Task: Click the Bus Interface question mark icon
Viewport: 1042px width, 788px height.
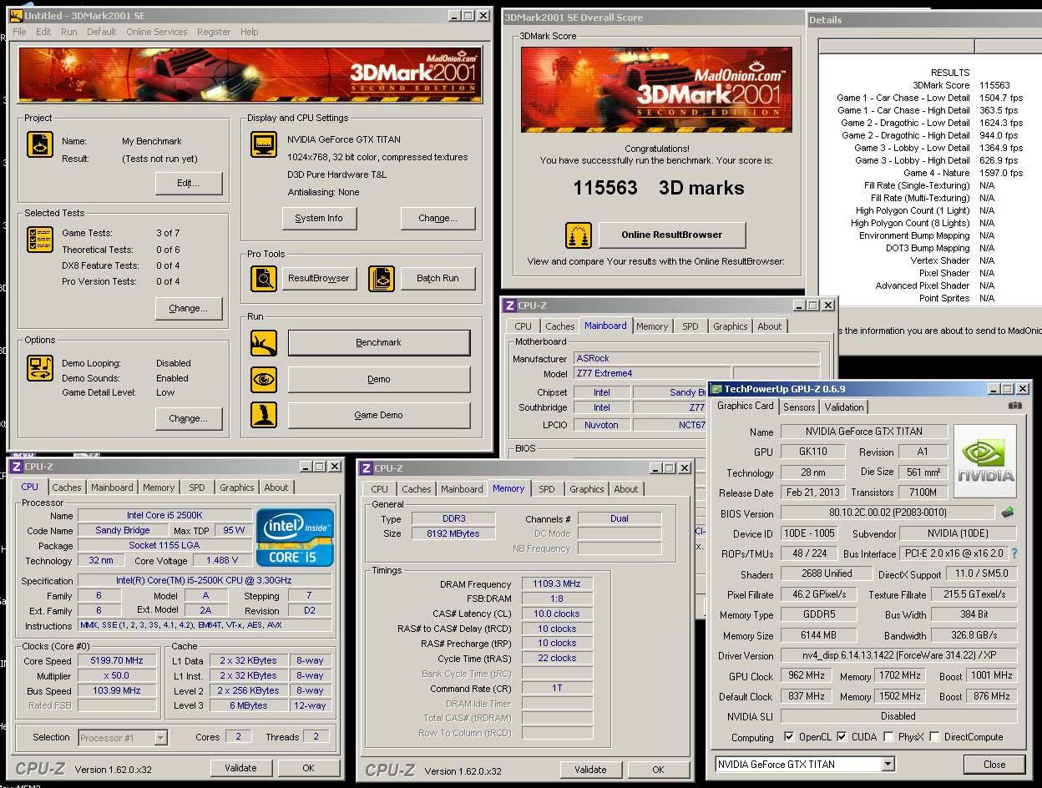Action: (1014, 553)
